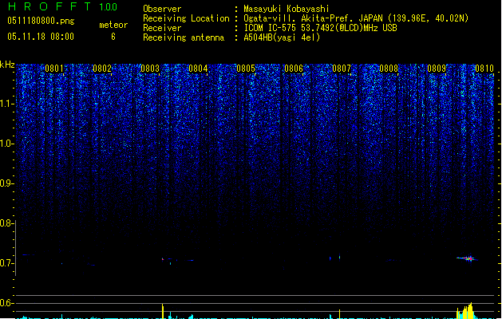Click the antenna value A504HB(yagi 4el)
The height and width of the screenshot is (319, 502).
click(x=282, y=37)
